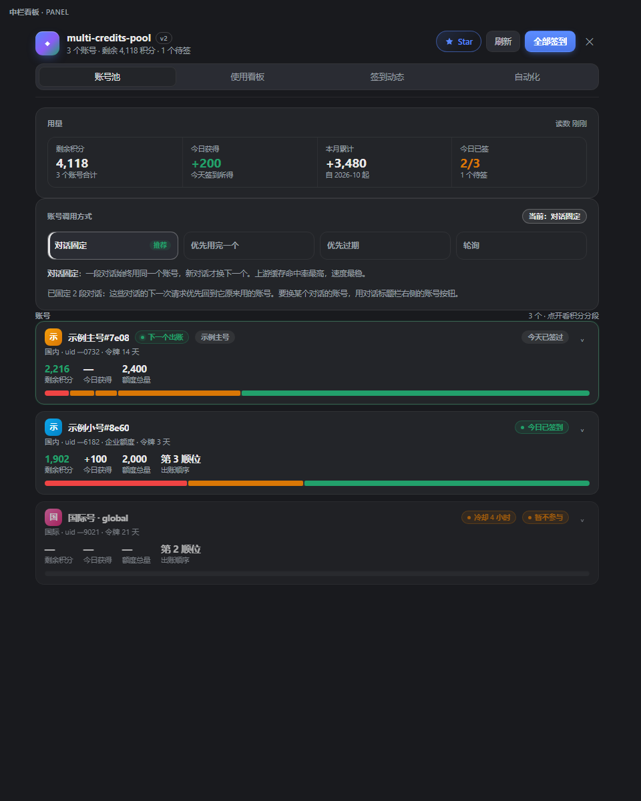641x801 pixels.
Task: Click the 当前：对话固定 status pill
Action: coord(554,216)
